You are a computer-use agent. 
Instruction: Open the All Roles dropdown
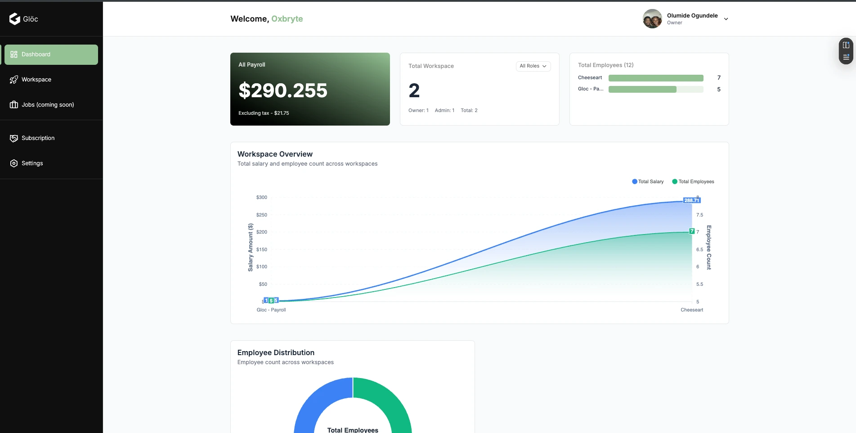click(533, 66)
